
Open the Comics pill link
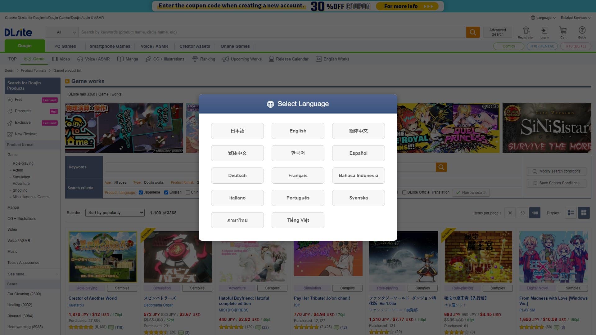pyautogui.click(x=508, y=46)
